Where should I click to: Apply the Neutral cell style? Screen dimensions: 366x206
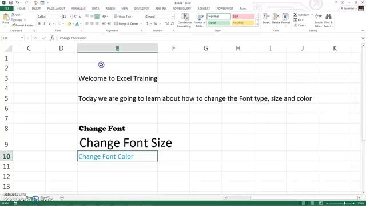(242, 23)
